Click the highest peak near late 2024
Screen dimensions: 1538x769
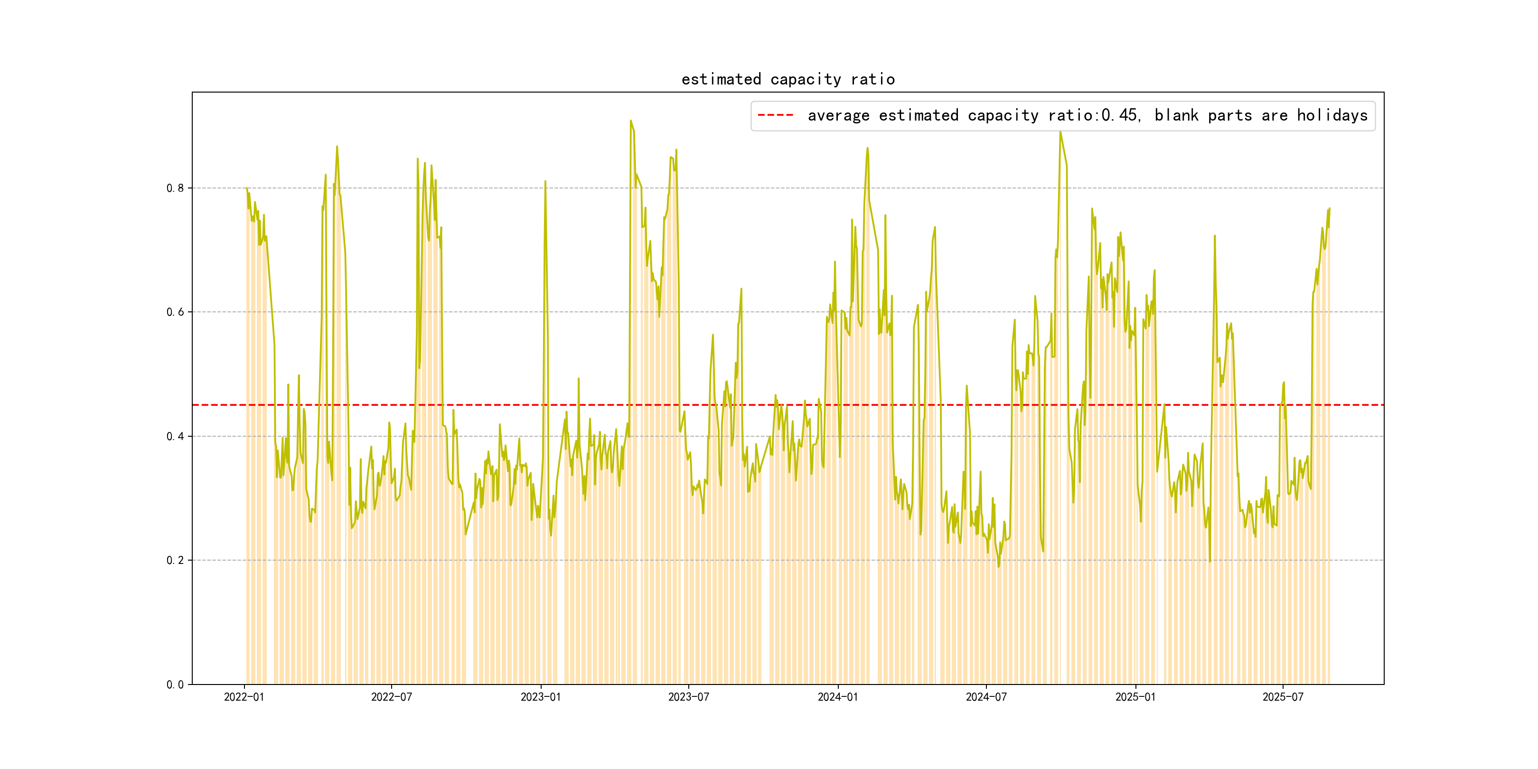click(x=1060, y=132)
